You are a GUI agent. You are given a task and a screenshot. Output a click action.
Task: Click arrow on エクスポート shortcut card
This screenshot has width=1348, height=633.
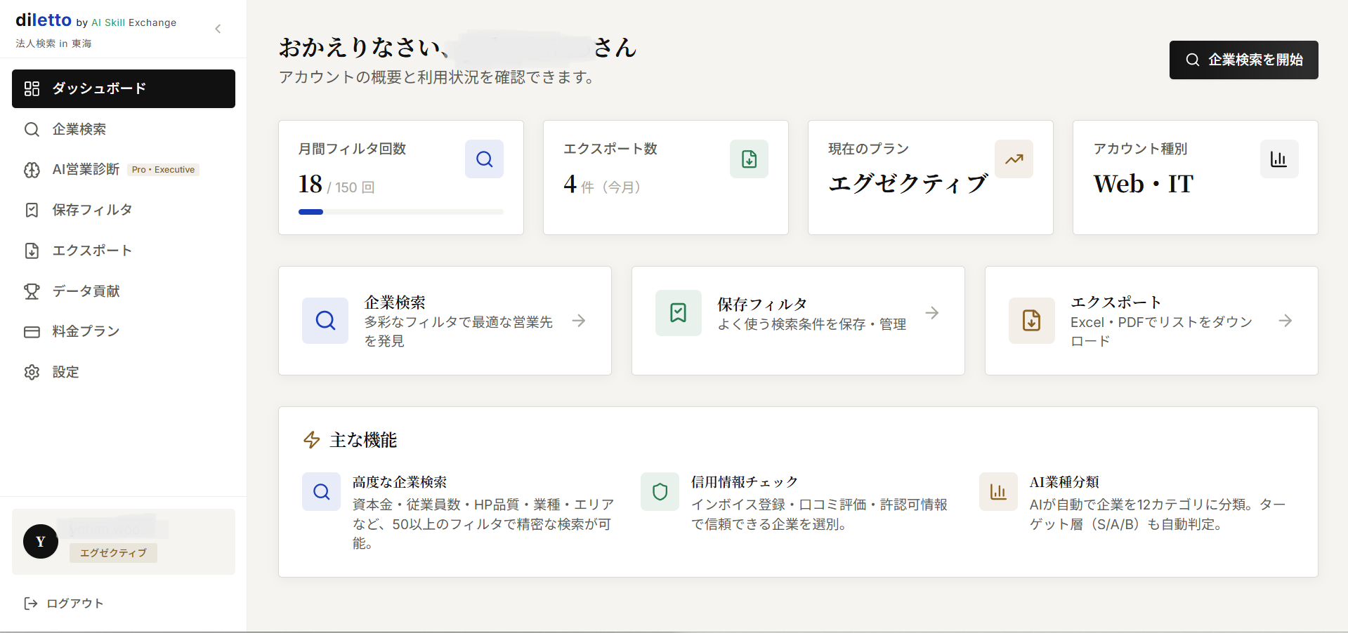pos(1285,321)
